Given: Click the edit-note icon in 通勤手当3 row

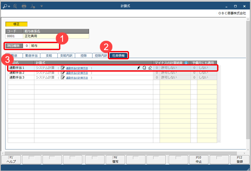Looking at the screenshot, I should pyautogui.click(x=63, y=77).
